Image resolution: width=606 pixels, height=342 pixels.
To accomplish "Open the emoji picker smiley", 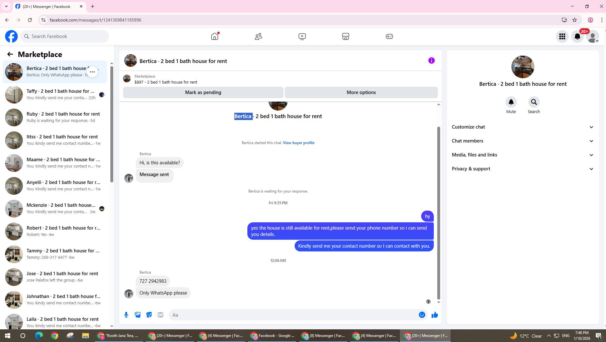I will tap(422, 315).
